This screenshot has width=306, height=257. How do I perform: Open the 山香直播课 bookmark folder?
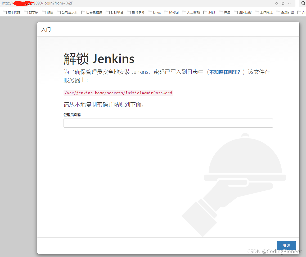tap(92, 12)
